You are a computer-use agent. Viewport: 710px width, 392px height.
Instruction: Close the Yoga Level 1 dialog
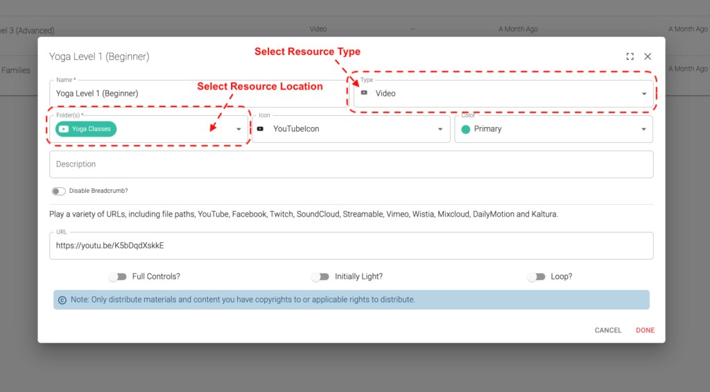[x=648, y=57]
